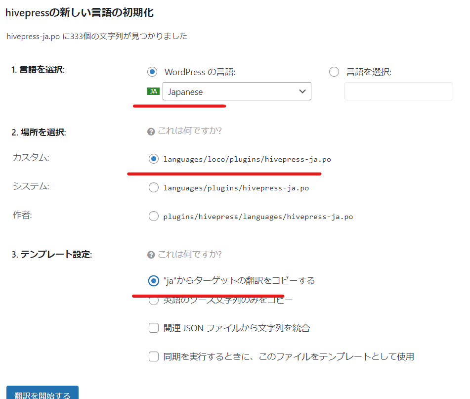Select the "言語を選択" radio button
470x399 pixels.
(x=334, y=72)
